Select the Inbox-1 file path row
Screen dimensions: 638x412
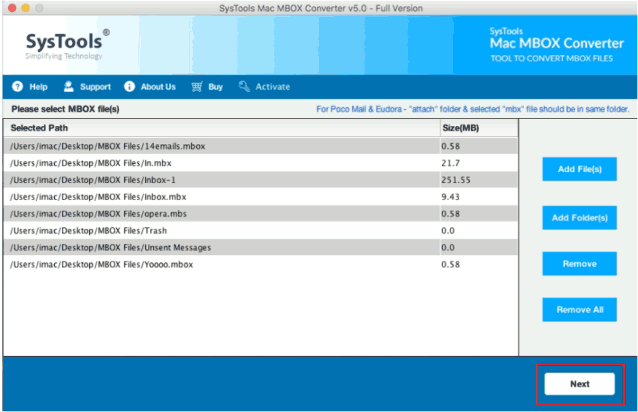pyautogui.click(x=261, y=180)
